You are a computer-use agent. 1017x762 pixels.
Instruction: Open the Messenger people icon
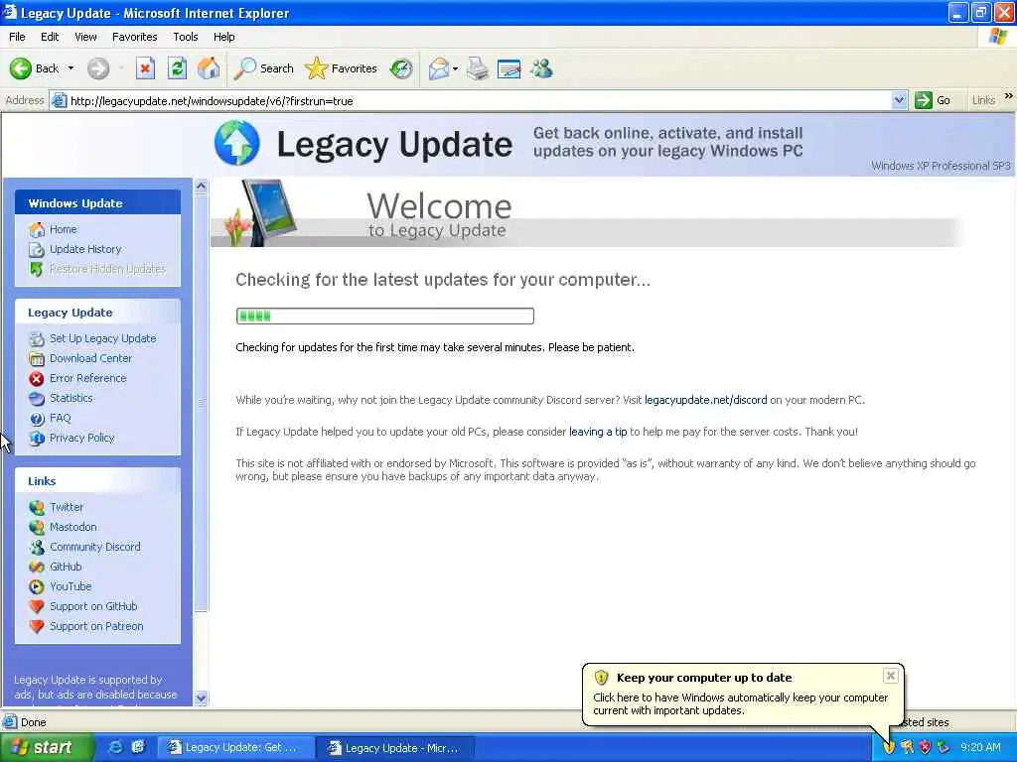tap(541, 68)
